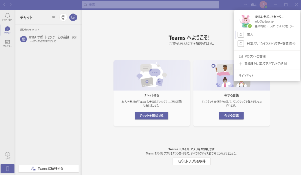Click the チャットを開始する button
301x175 pixels.
(151, 115)
